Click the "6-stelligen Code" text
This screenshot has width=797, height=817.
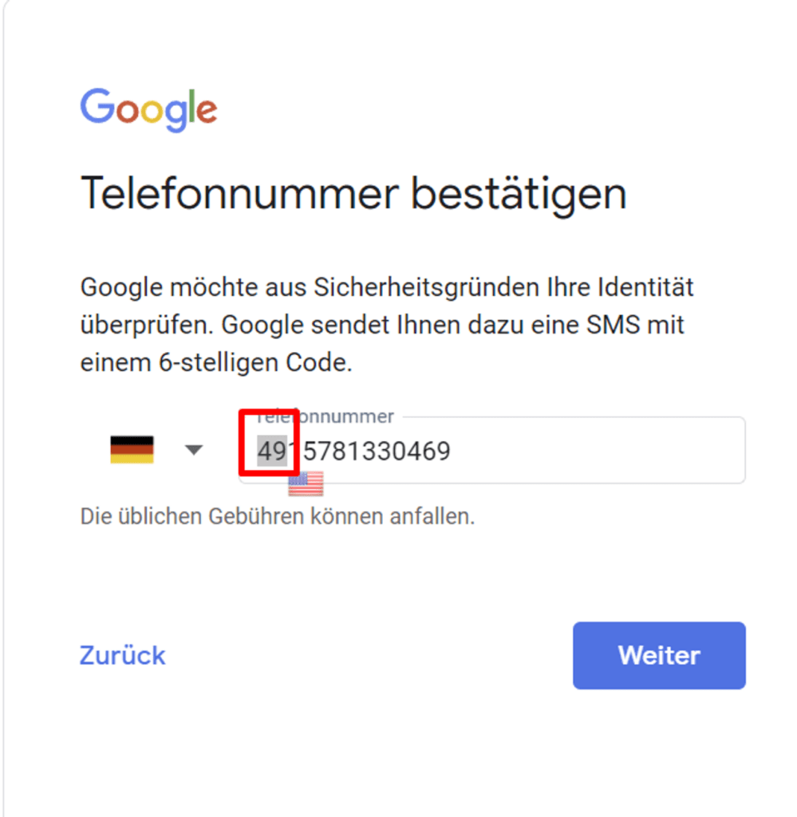[x=254, y=363]
